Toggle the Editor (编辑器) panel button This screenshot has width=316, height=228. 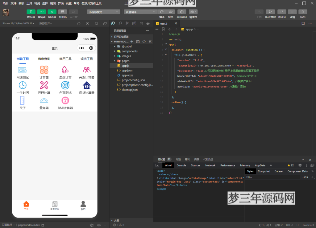pos(41,12)
